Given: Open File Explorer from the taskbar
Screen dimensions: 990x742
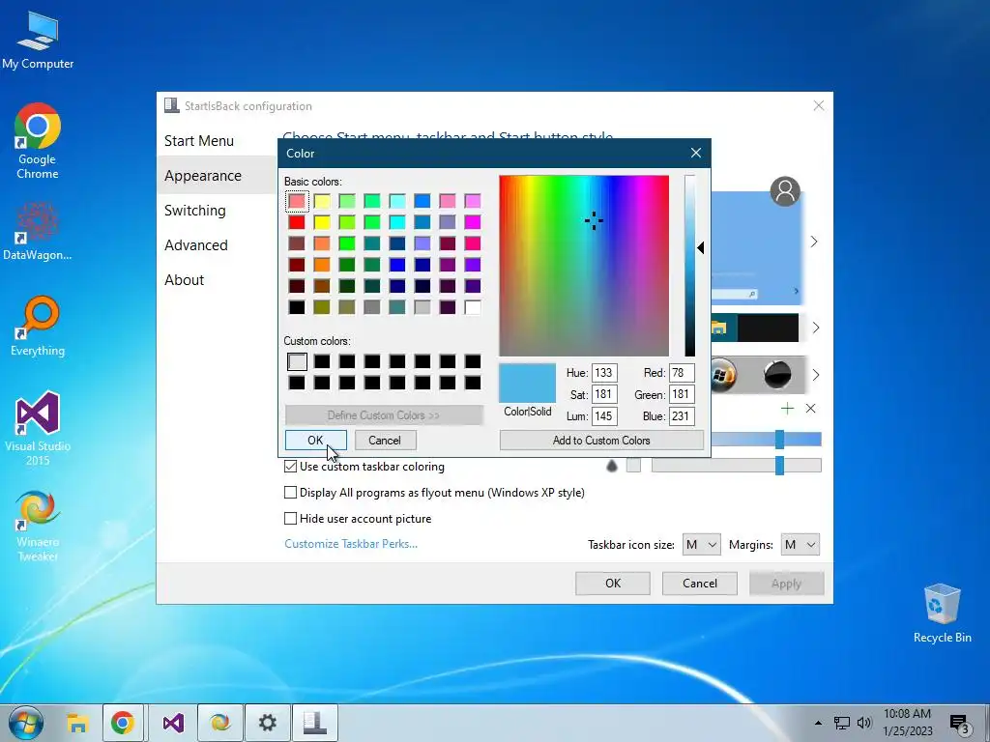Looking at the screenshot, I should (x=77, y=723).
